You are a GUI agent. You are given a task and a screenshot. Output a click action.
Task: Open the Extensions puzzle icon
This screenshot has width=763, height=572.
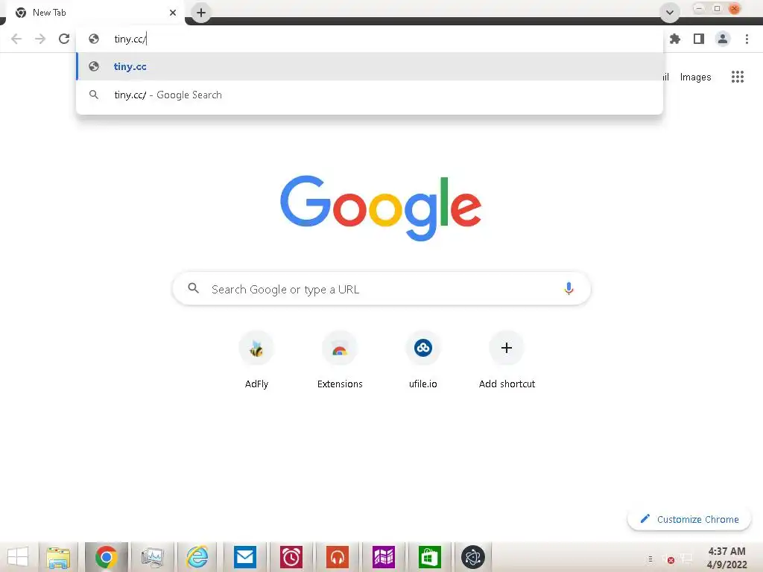coord(675,39)
